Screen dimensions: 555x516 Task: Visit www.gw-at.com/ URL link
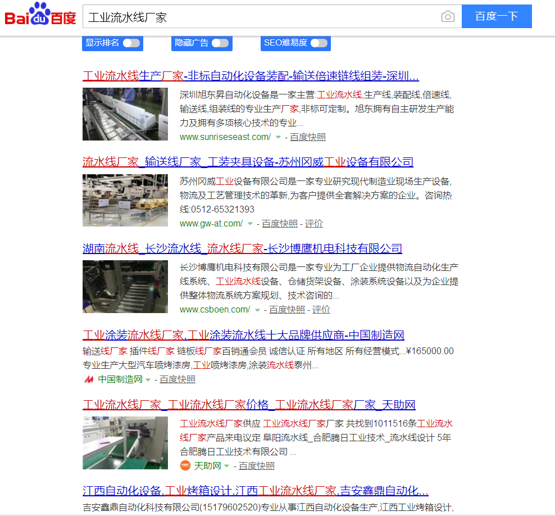click(211, 224)
